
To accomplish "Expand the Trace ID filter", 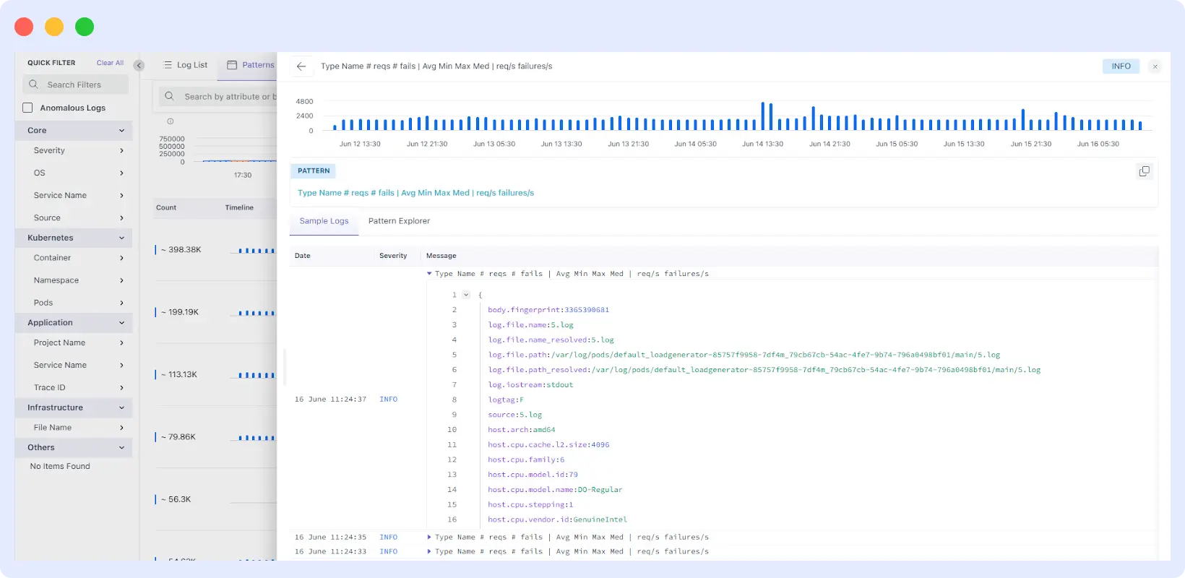I will click(121, 388).
